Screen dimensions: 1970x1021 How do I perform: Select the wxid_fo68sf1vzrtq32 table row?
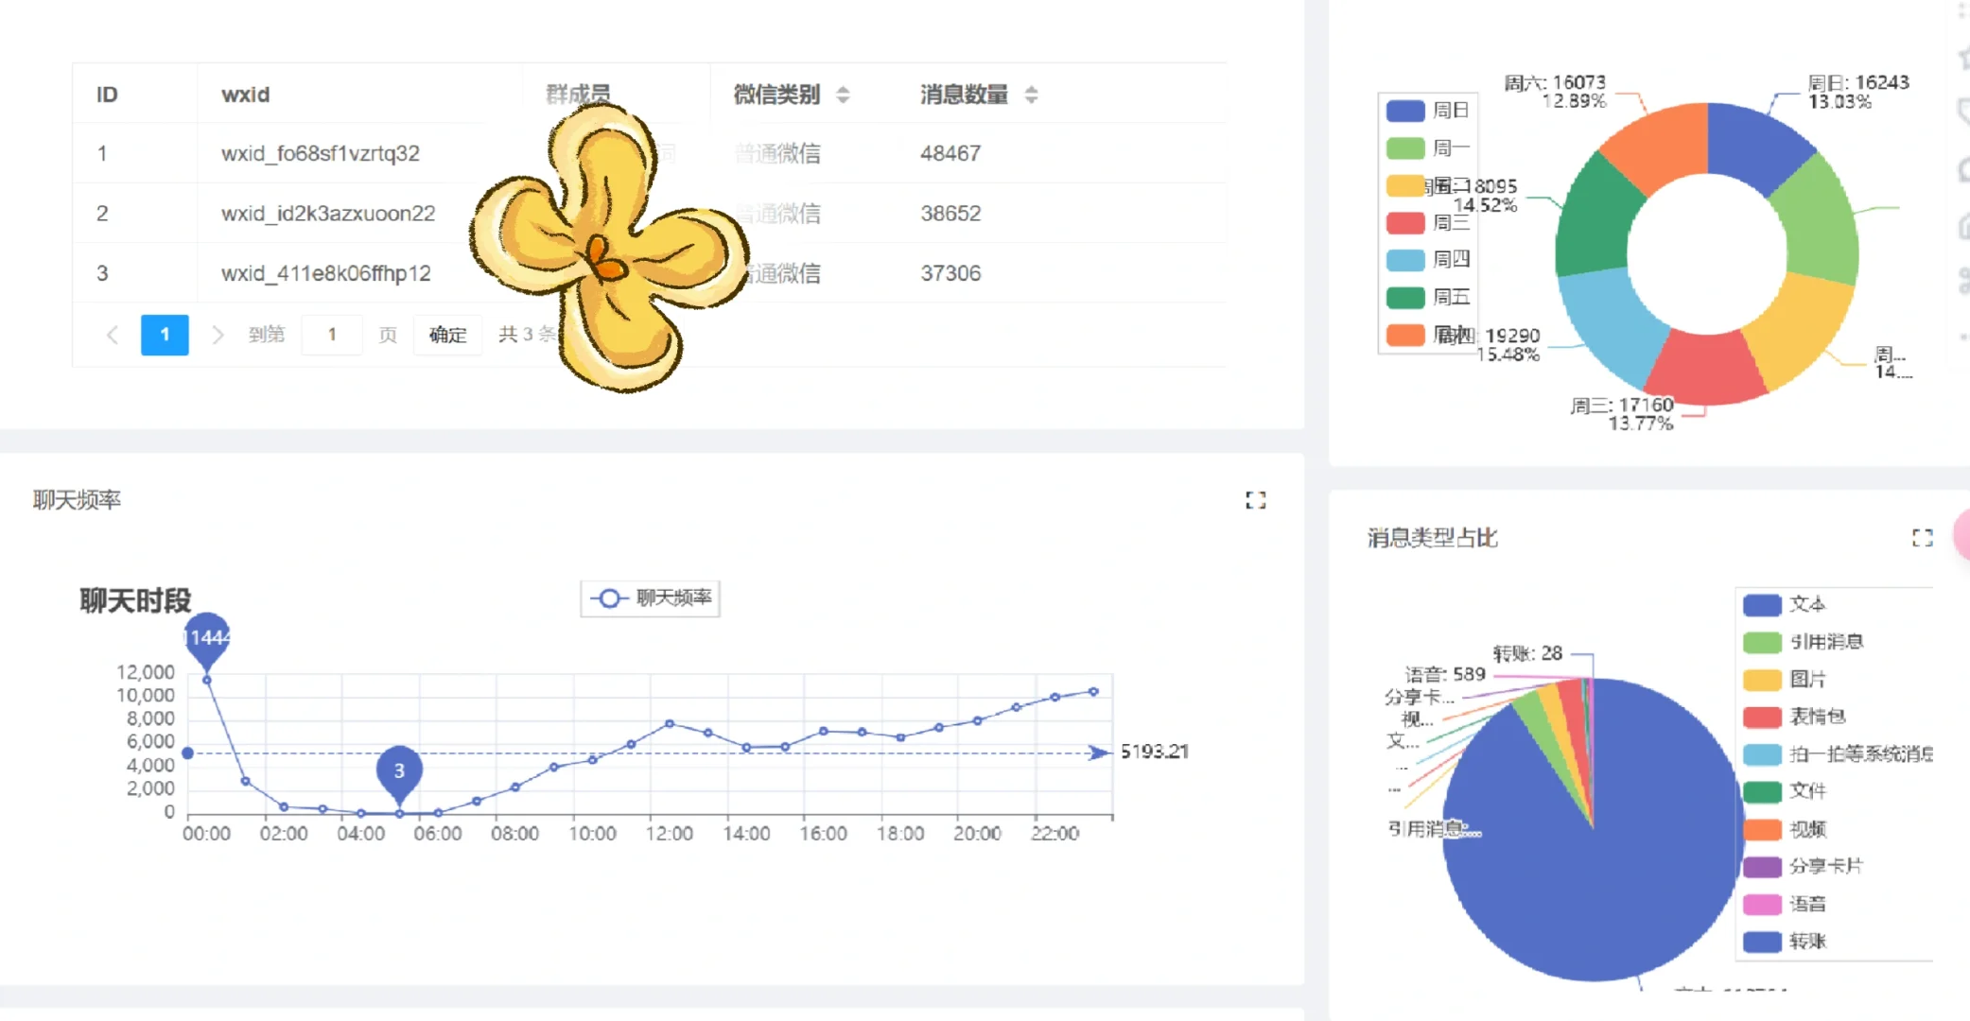click(322, 153)
